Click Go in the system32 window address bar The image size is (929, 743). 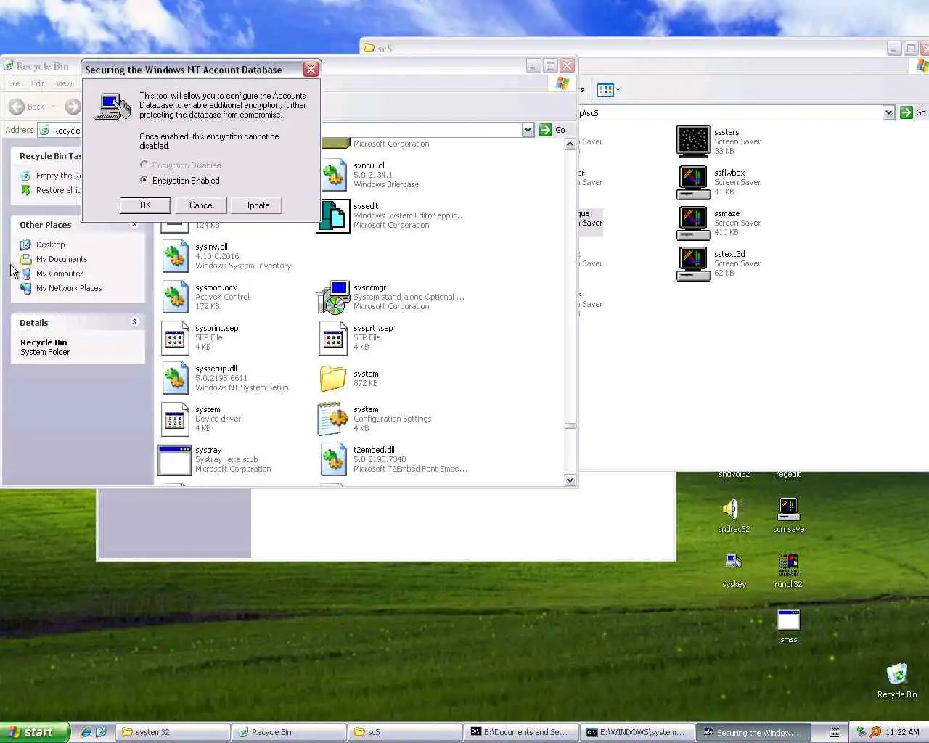pos(552,130)
